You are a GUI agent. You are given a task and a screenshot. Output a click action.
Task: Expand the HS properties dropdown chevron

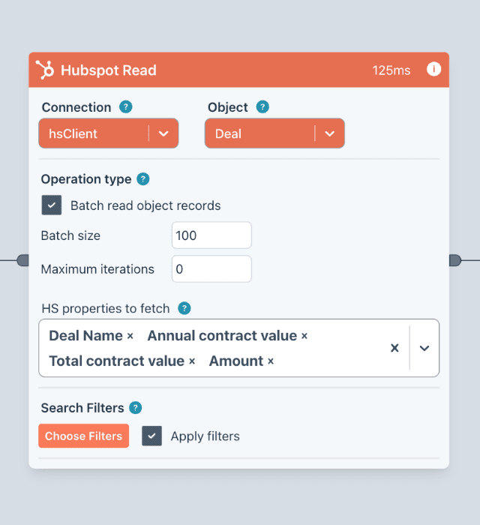coord(424,348)
